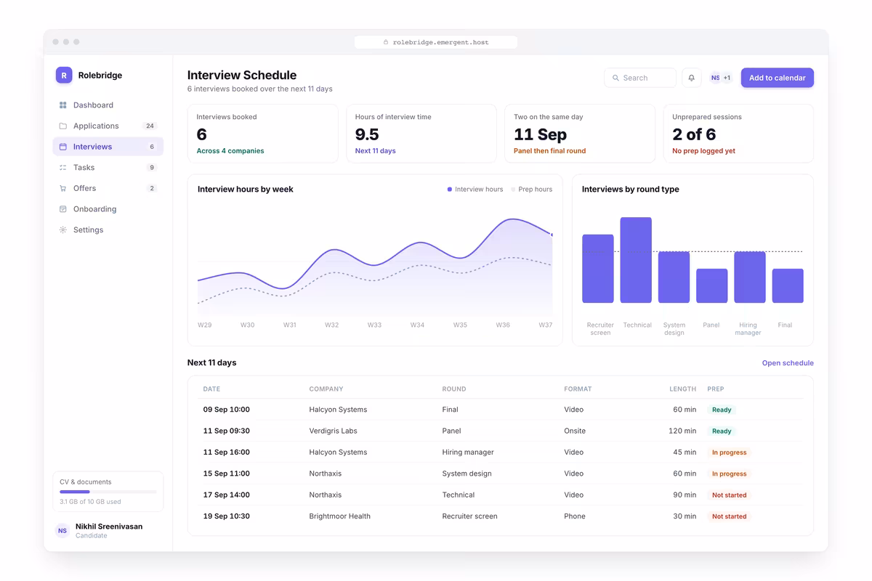Go to Tasks in the sidebar
Viewport: 872px width, 581px height.
[108, 168]
